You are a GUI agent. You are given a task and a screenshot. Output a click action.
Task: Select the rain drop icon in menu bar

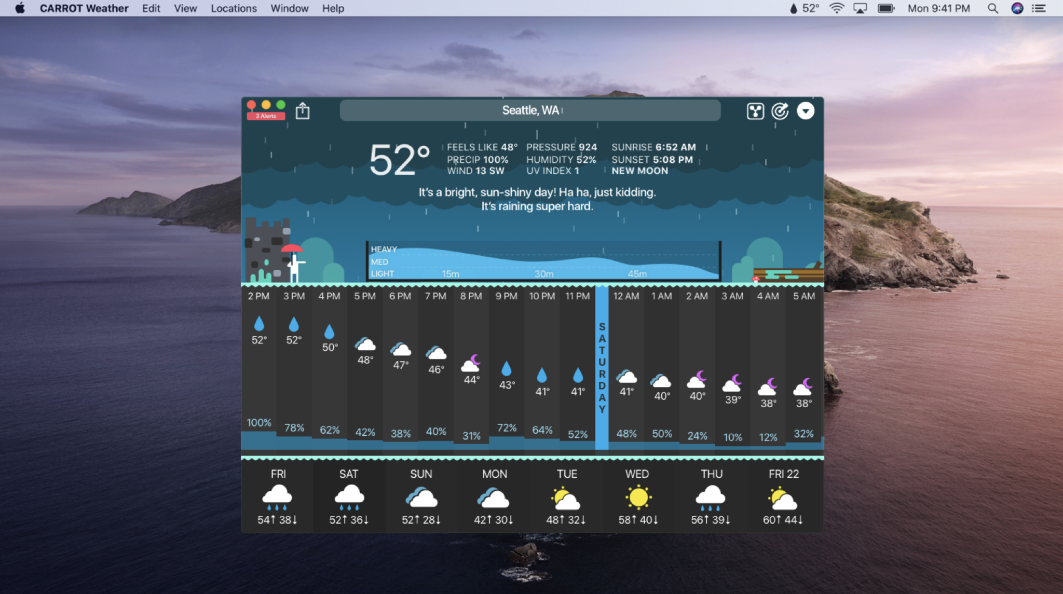[x=797, y=8]
